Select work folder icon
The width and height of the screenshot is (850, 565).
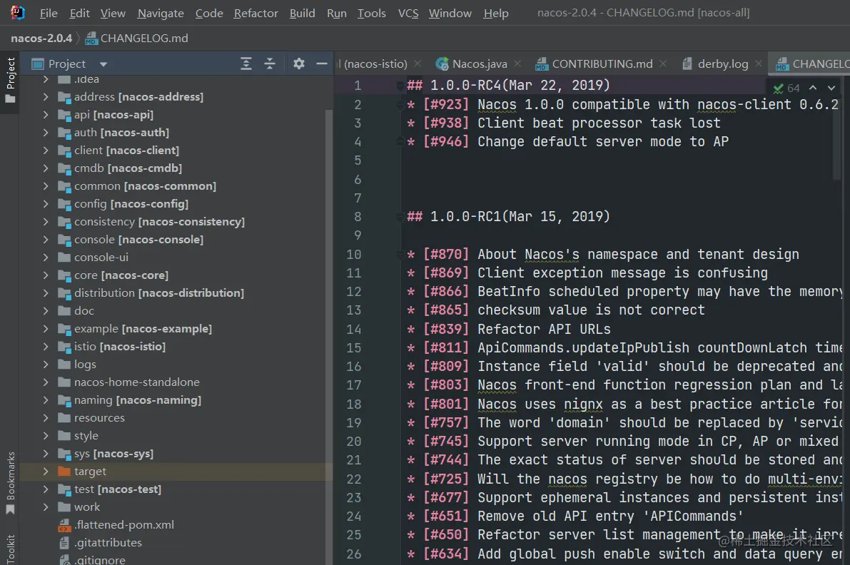pyautogui.click(x=64, y=508)
